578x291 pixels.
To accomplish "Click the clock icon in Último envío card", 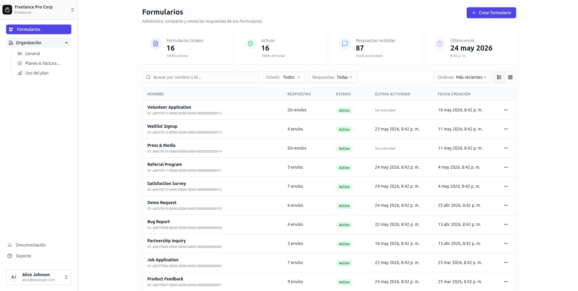I will tap(440, 44).
